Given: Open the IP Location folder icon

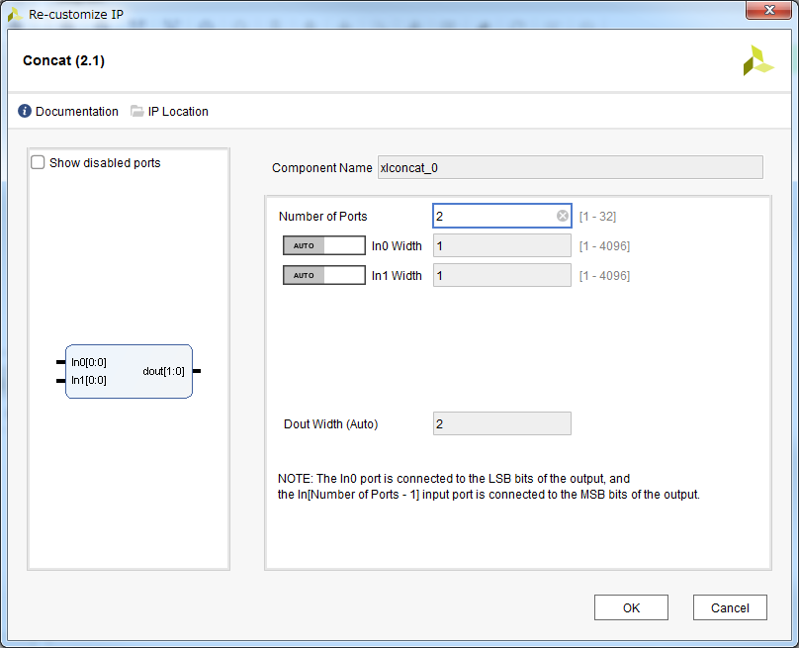Looking at the screenshot, I should 136,111.
